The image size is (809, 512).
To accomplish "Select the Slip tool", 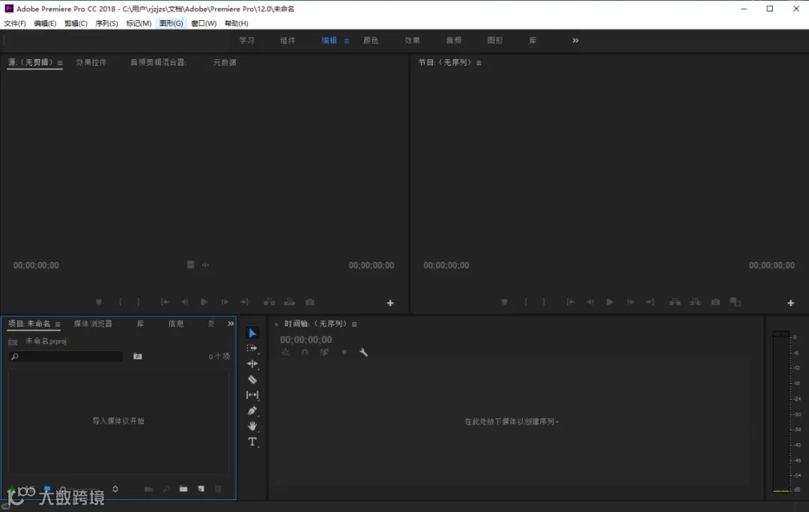I will pyautogui.click(x=252, y=395).
